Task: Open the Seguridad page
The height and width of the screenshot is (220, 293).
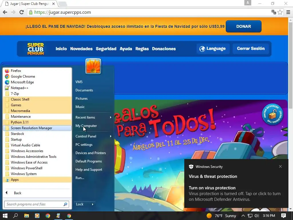Action: (106, 49)
